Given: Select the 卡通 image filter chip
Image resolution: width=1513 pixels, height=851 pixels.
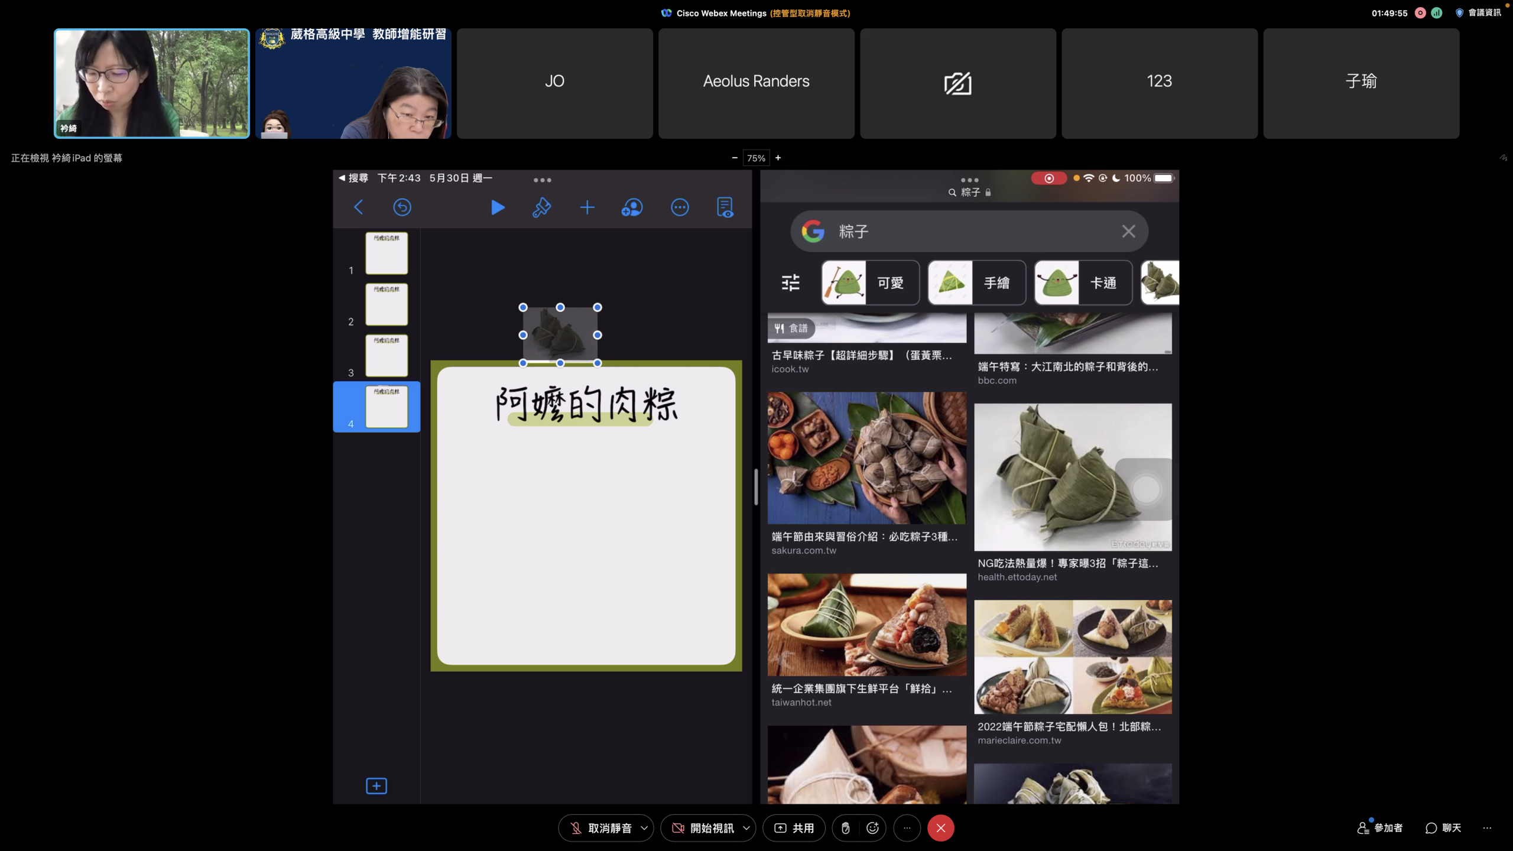Looking at the screenshot, I should [x=1083, y=282].
